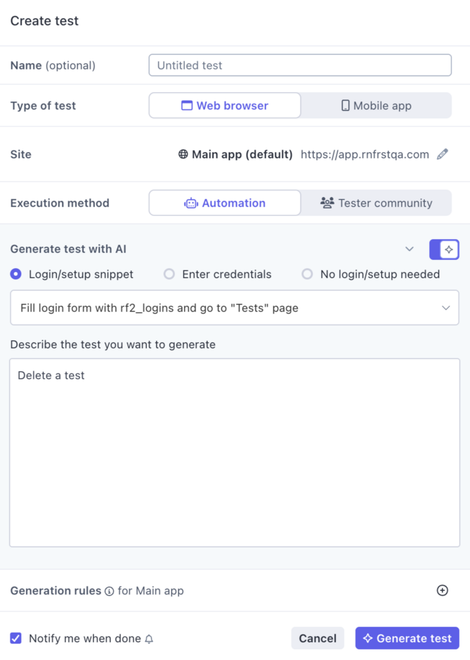
Task: Click the plus icon to add generation rules
Action: (442, 590)
